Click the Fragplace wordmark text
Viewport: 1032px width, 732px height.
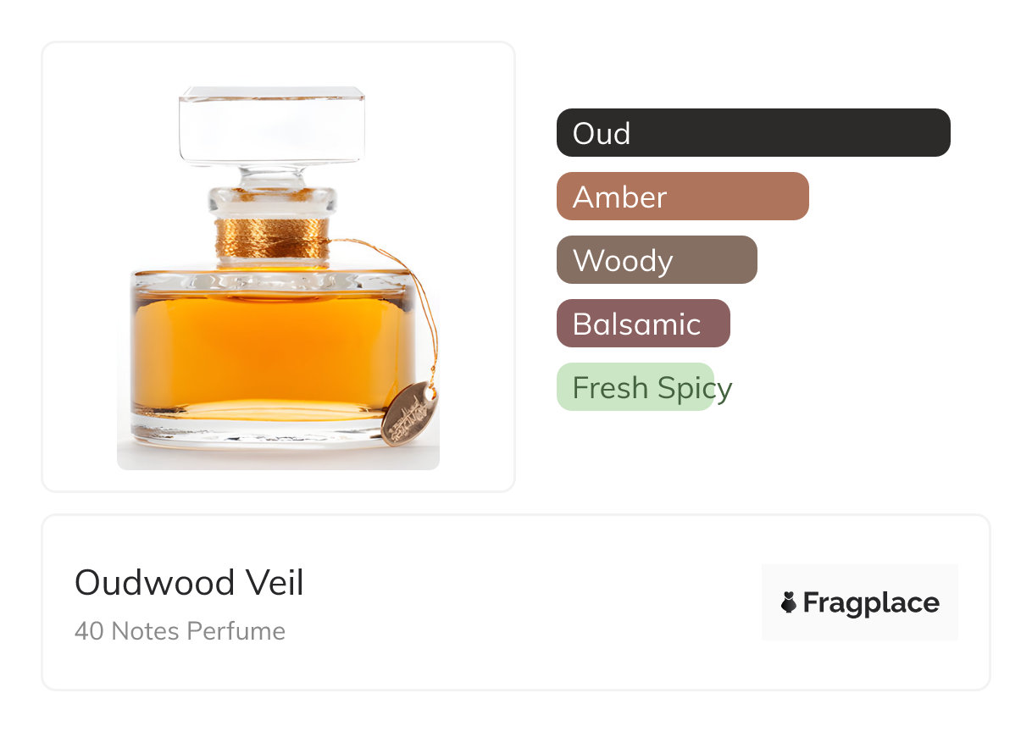(871, 602)
